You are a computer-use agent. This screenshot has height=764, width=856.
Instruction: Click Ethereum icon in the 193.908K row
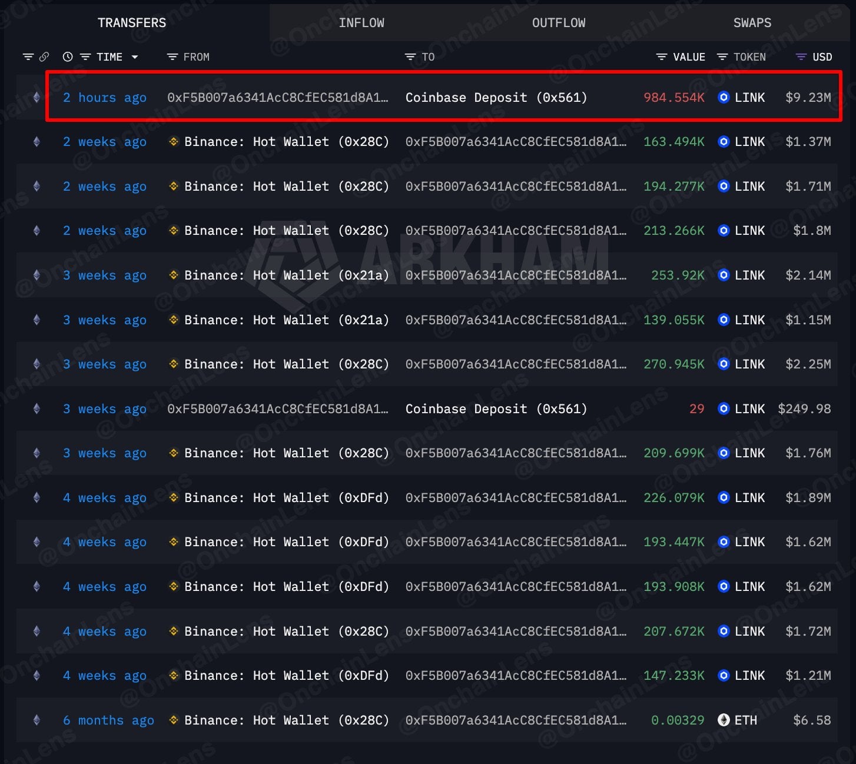click(37, 587)
